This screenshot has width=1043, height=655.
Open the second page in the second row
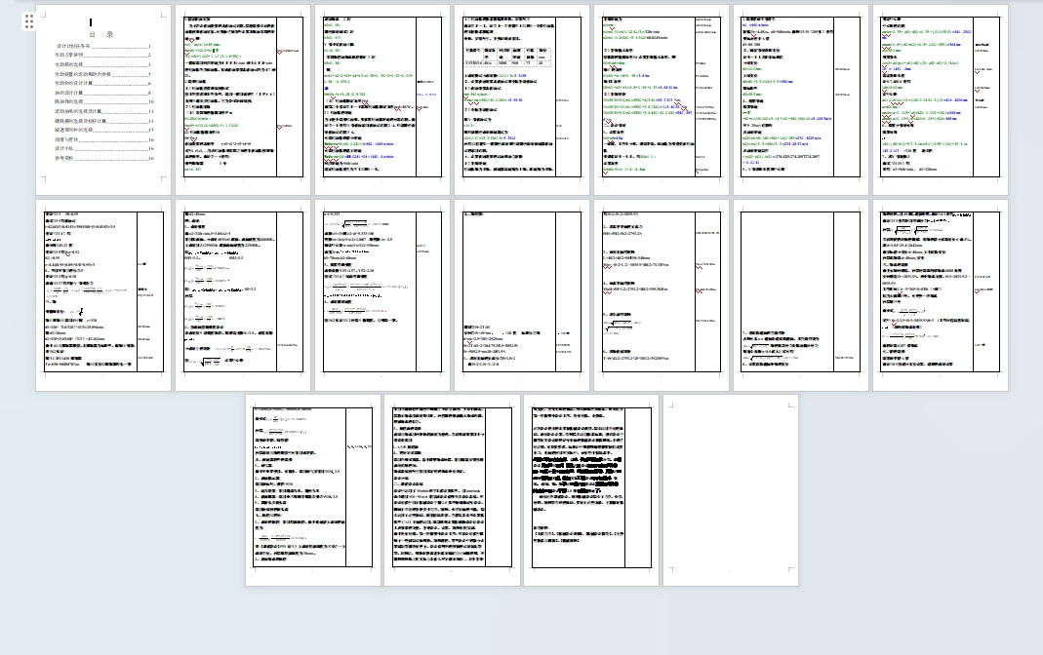[x=243, y=295]
